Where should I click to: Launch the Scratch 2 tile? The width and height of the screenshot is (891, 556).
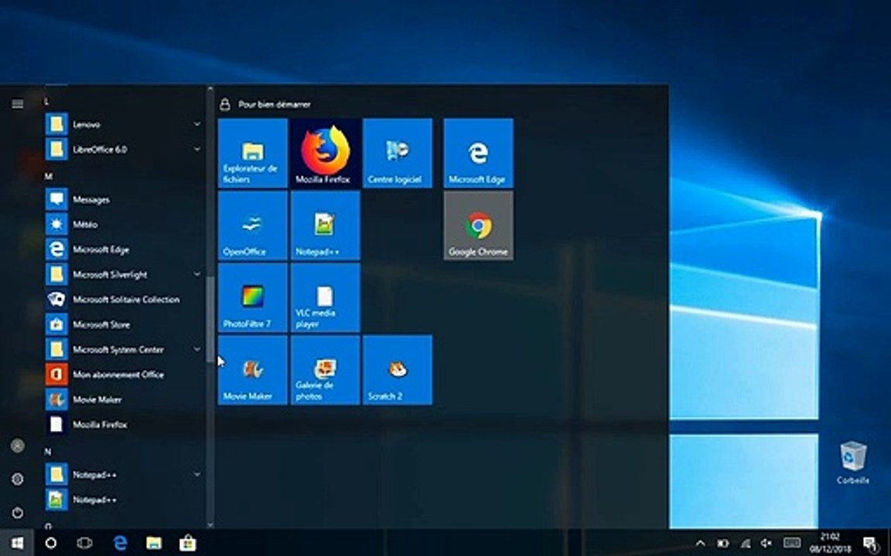pyautogui.click(x=398, y=370)
